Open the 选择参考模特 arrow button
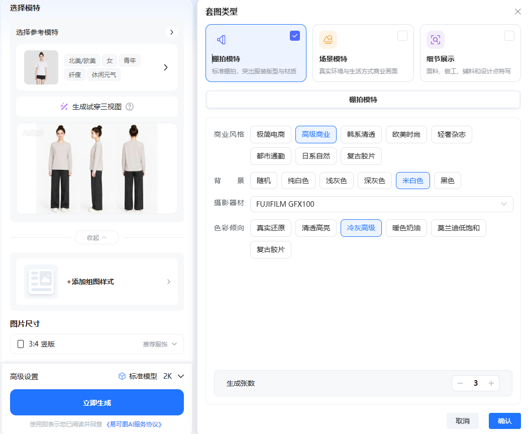This screenshot has height=434, width=528. click(x=172, y=32)
